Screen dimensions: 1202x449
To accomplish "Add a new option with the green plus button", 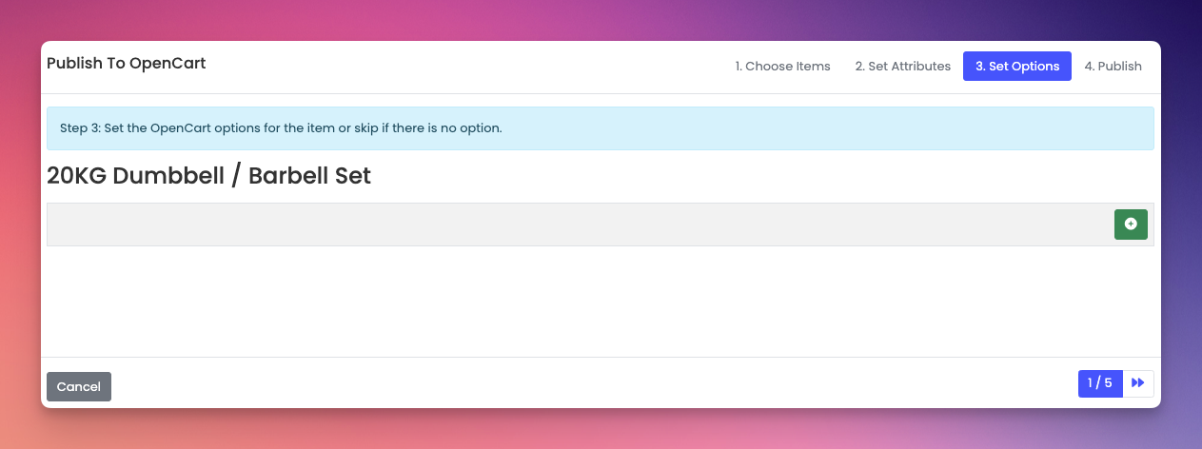I will point(1131,224).
